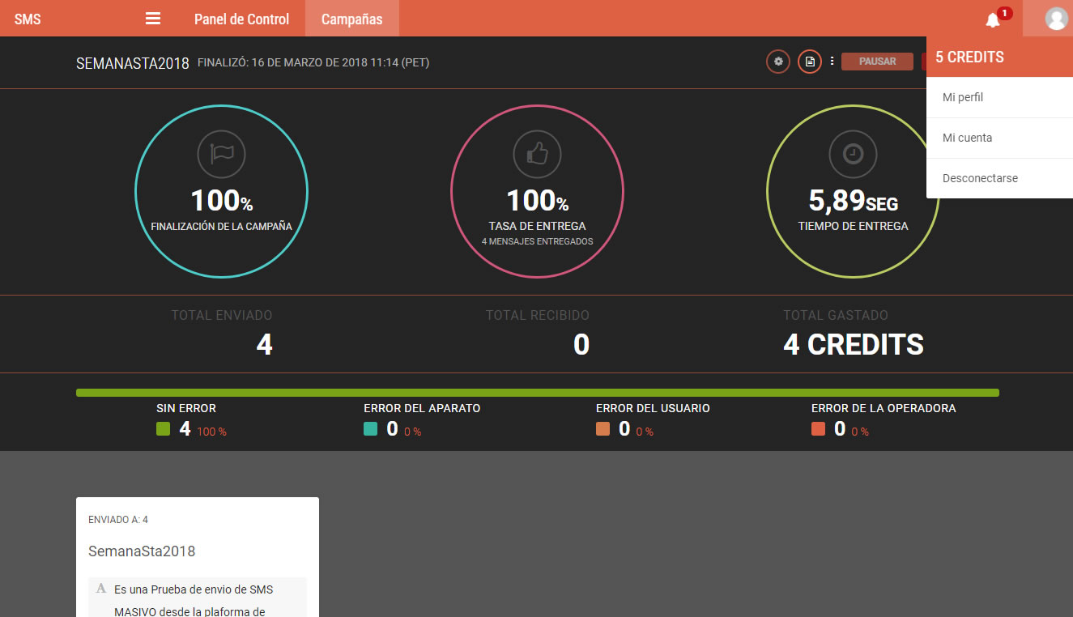Open the three-dot more options menu

point(832,62)
